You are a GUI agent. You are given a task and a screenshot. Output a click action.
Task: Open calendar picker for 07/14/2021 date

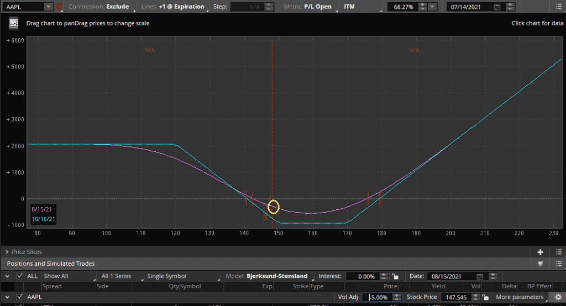pyautogui.click(x=496, y=7)
